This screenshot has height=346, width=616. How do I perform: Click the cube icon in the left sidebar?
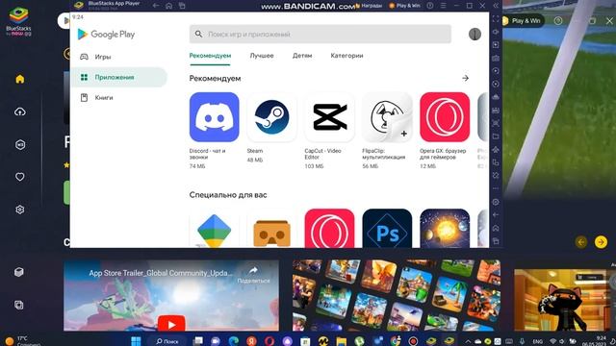tap(19, 272)
